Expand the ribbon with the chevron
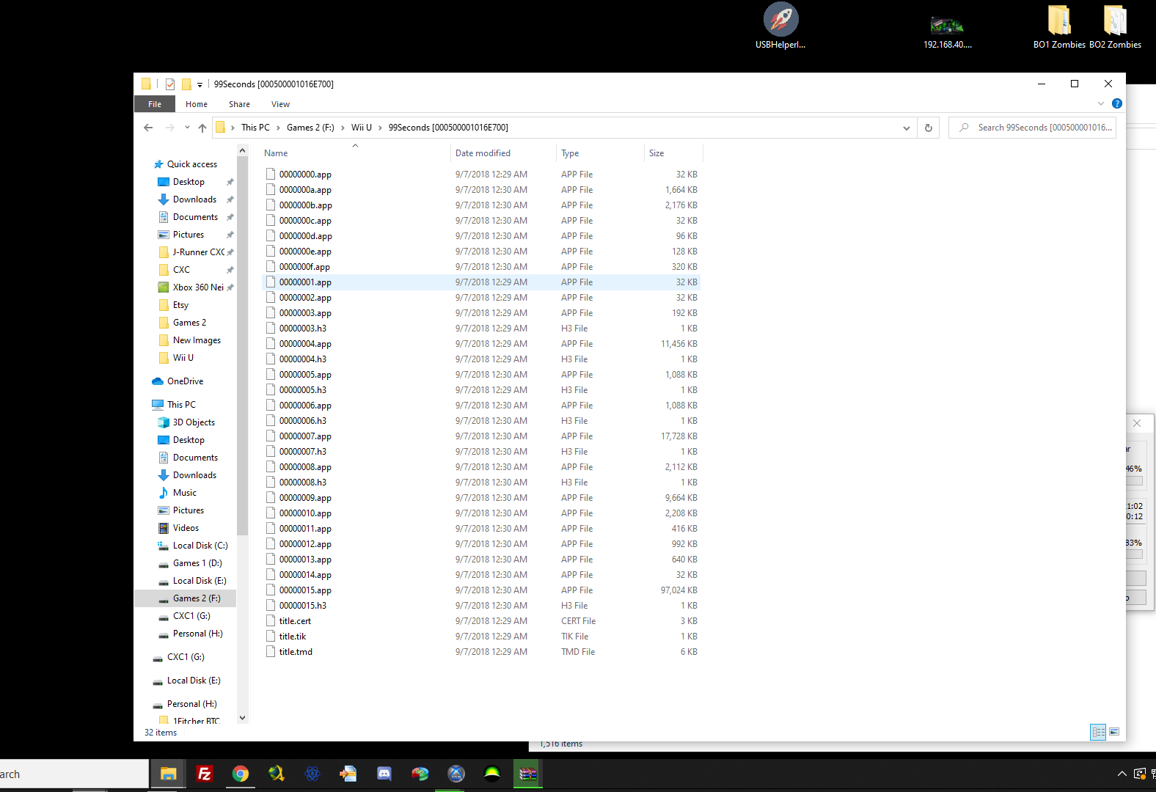This screenshot has height=792, width=1156. pos(1100,103)
